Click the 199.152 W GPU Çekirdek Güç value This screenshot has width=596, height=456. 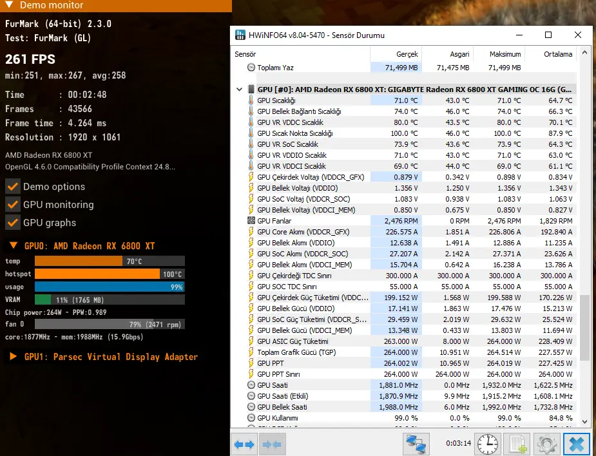[401, 298]
